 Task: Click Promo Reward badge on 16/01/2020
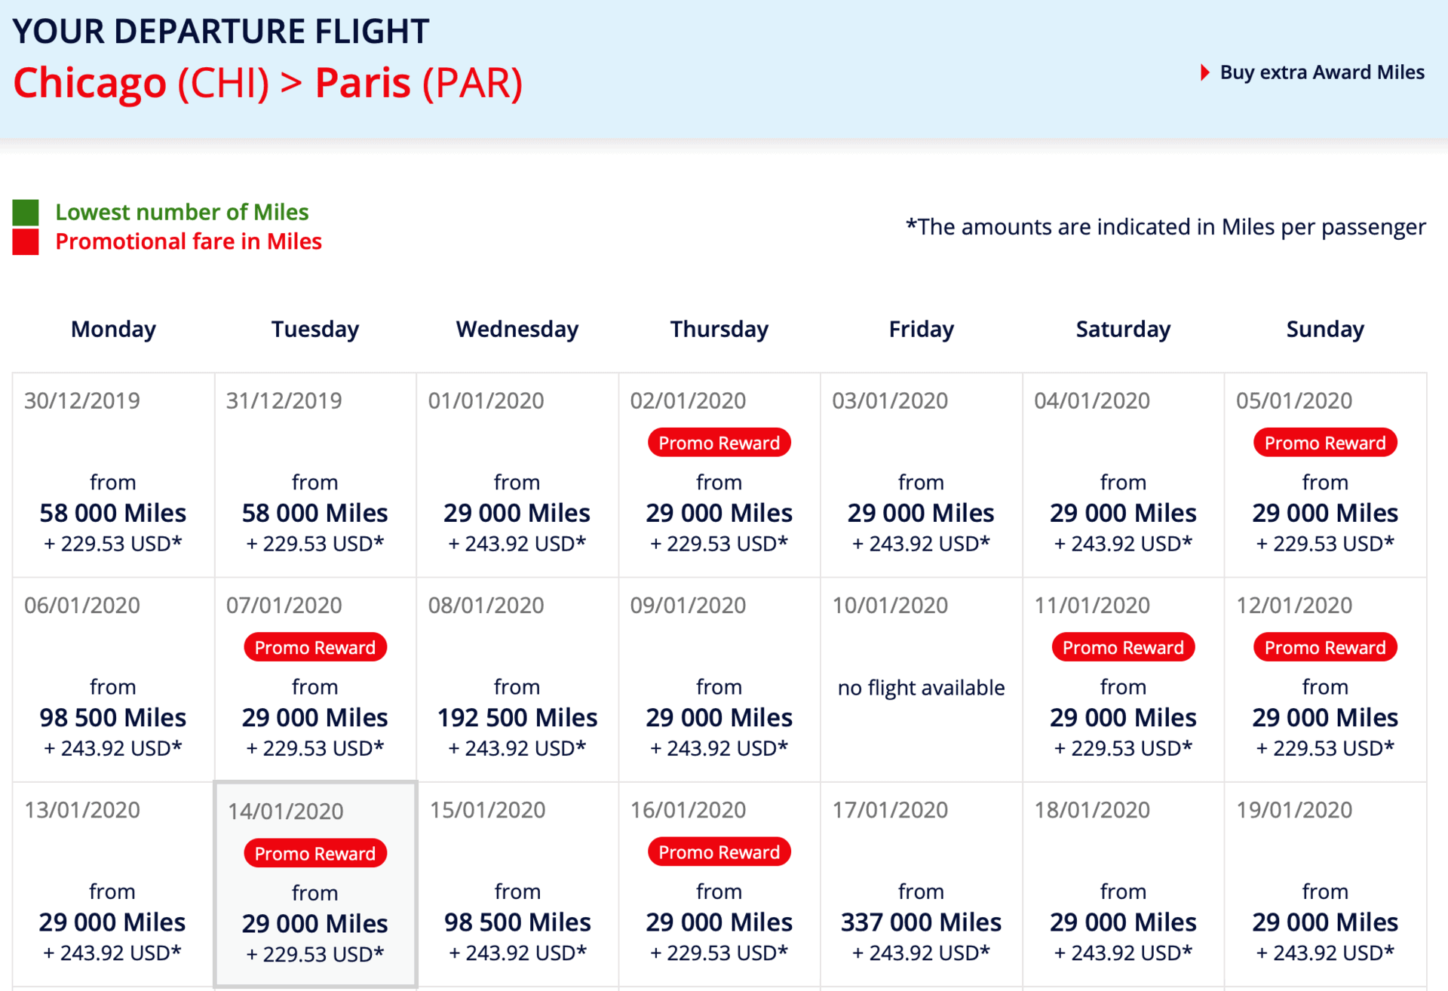click(719, 852)
